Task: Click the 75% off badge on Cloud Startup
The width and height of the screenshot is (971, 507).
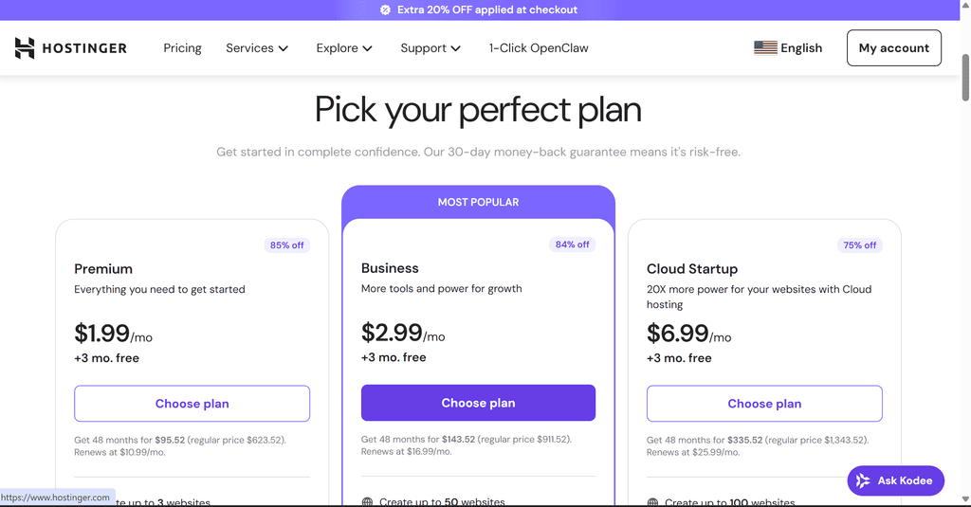Action: 859,245
